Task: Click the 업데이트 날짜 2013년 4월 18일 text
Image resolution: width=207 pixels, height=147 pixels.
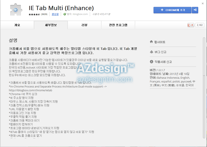Action: [x=169, y=74]
